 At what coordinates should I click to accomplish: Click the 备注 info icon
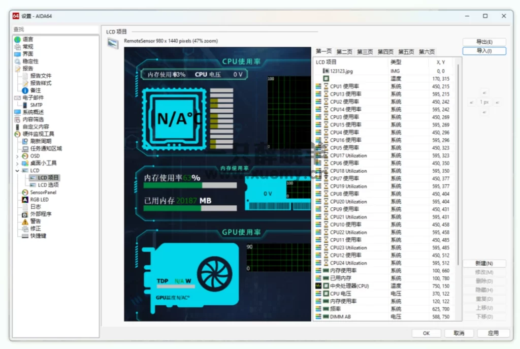(25, 90)
